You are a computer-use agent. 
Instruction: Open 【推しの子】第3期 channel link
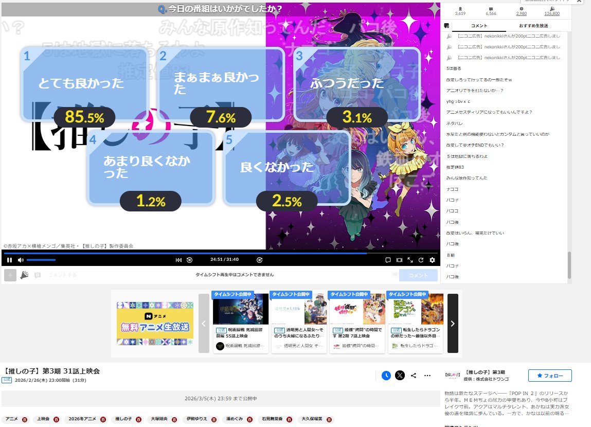pyautogui.click(x=485, y=372)
